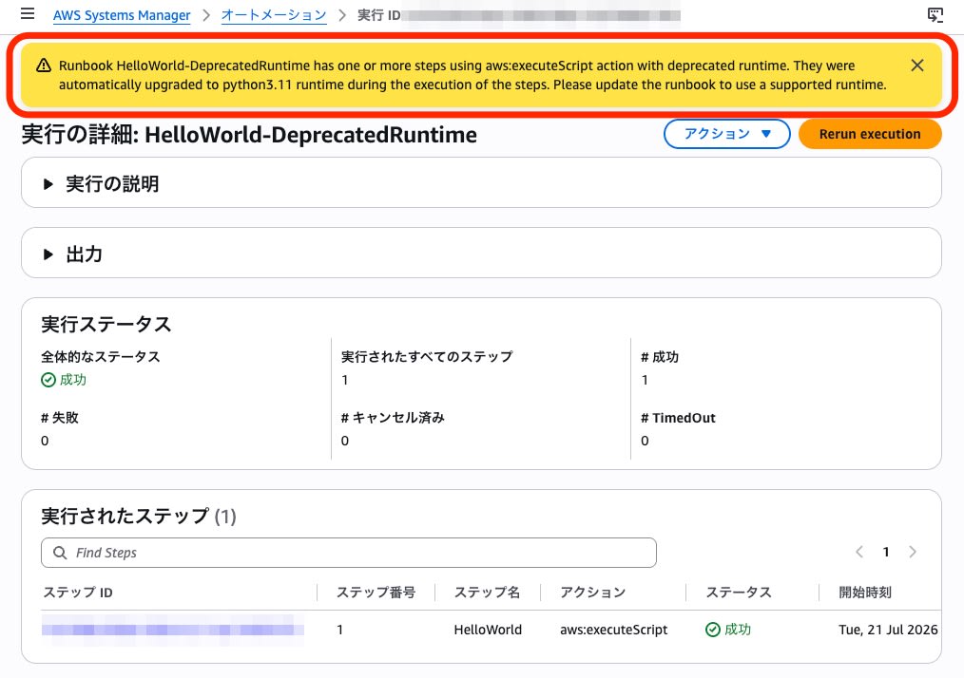The height and width of the screenshot is (678, 964).
Task: Open the blurred step ID link
Action: (x=173, y=630)
